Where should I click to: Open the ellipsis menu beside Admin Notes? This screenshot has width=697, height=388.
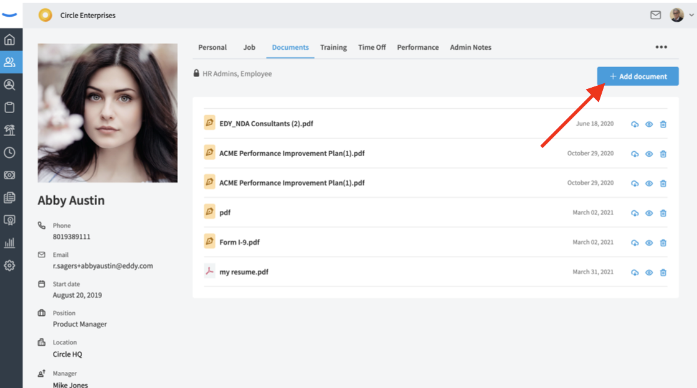pyautogui.click(x=661, y=47)
